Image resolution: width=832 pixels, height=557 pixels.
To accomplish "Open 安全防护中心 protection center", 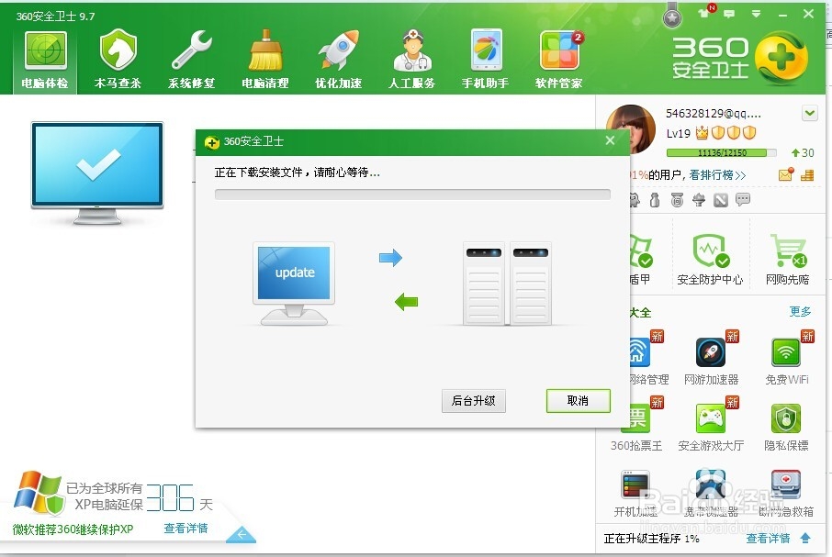I will tap(710, 259).
